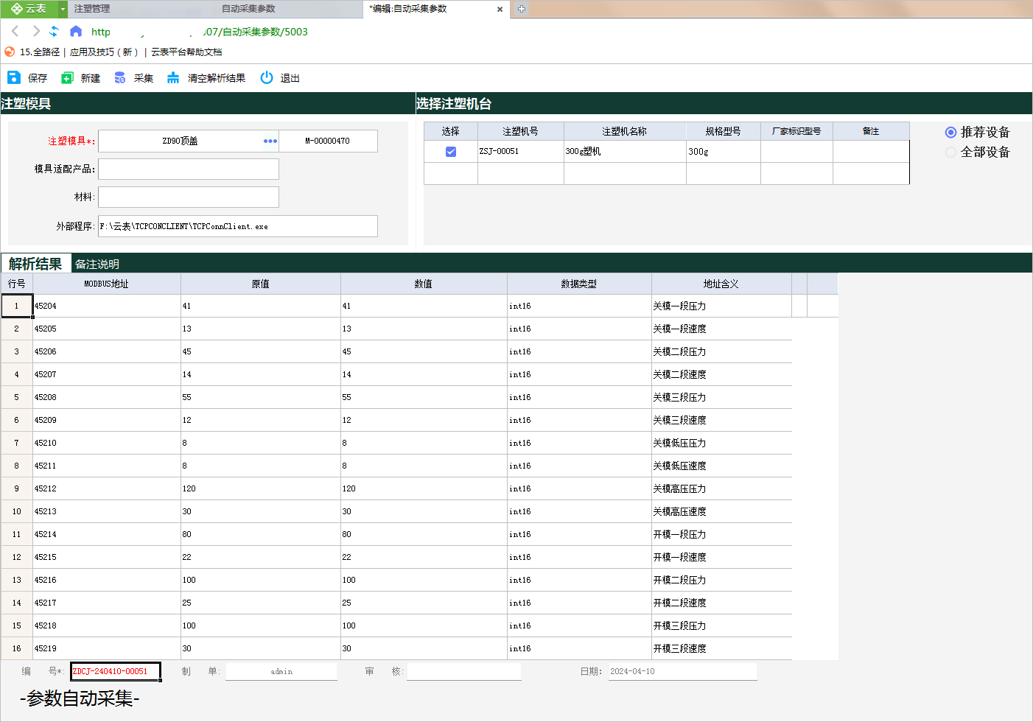This screenshot has height=722, width=1033.
Task: Click the 规格型号 column header
Action: pyautogui.click(x=724, y=131)
